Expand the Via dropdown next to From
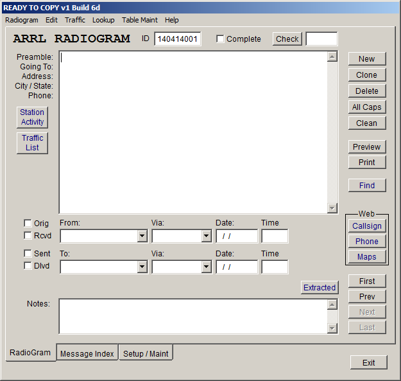 [x=206, y=236]
